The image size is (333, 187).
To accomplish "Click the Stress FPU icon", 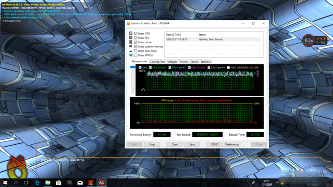I will pyautogui.click(x=131, y=37).
